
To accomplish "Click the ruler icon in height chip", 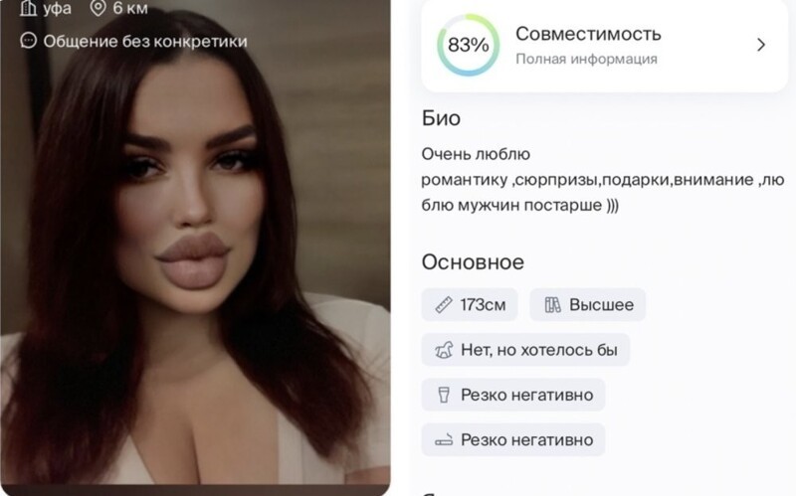I will click(444, 305).
